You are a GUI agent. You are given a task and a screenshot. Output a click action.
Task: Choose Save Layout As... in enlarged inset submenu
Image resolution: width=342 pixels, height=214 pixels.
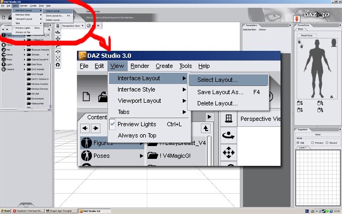click(x=228, y=92)
